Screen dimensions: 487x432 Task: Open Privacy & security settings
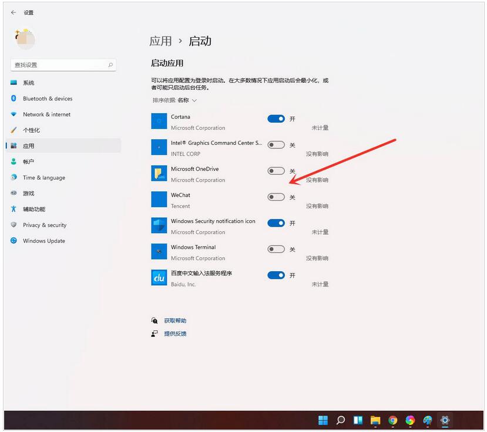click(63, 225)
